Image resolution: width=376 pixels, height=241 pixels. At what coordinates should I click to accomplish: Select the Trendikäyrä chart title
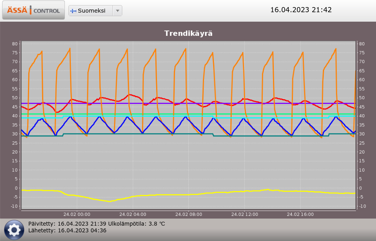tap(188, 33)
